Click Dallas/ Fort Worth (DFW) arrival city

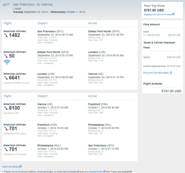[x=104, y=31]
